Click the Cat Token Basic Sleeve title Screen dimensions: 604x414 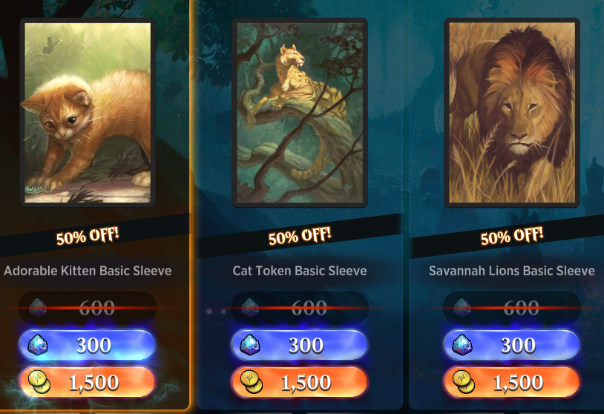[x=300, y=271]
